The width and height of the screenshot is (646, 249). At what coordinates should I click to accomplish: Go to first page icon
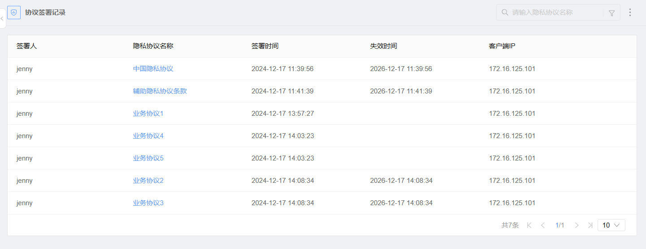click(x=529, y=225)
